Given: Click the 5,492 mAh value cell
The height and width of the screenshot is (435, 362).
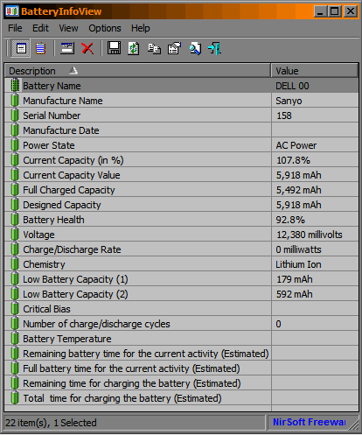Looking at the screenshot, I should [x=315, y=190].
